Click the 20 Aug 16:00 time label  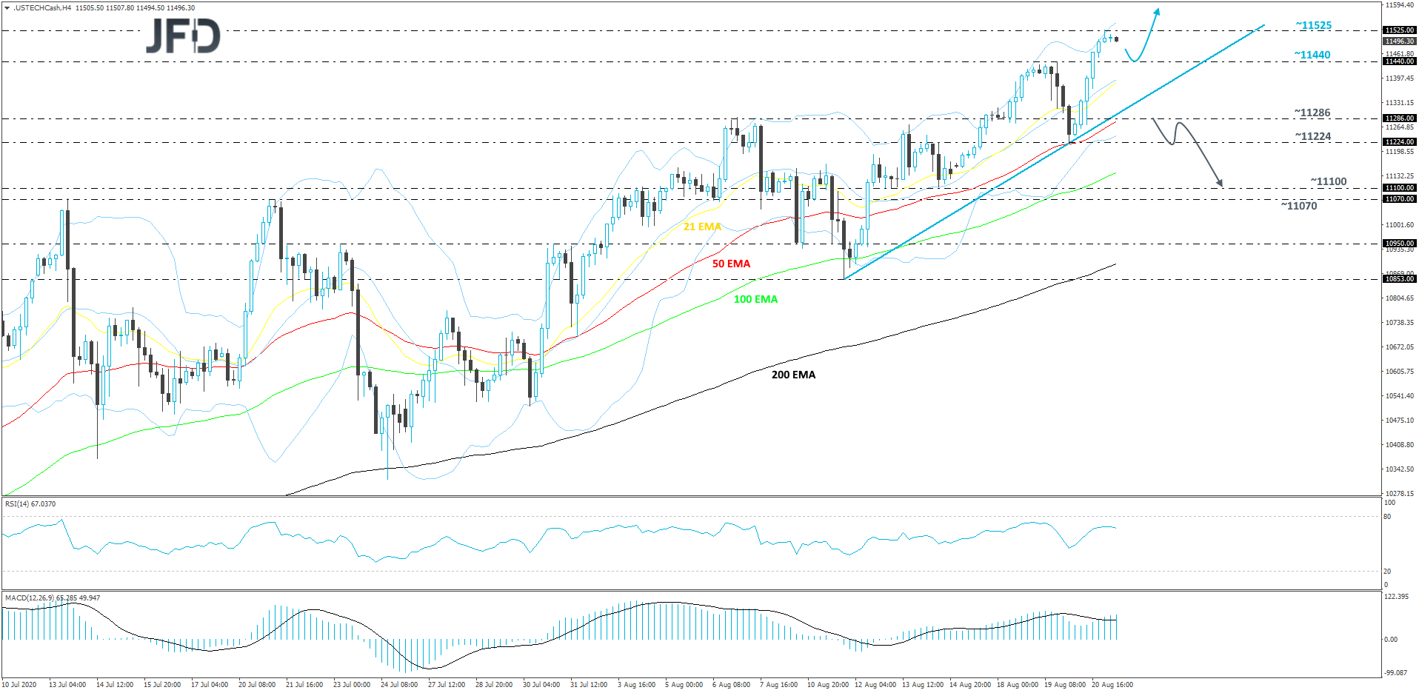point(1112,684)
